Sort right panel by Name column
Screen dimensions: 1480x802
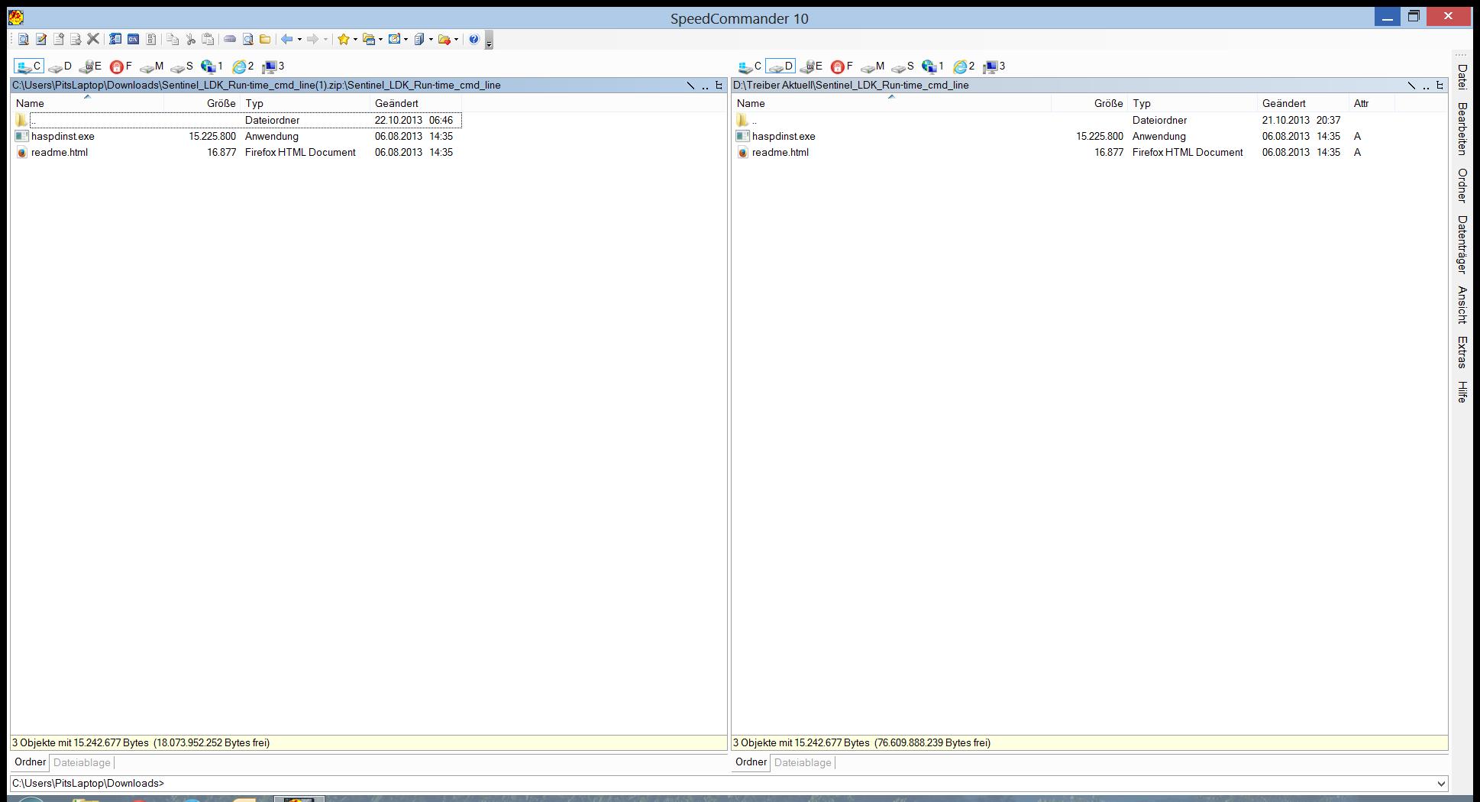891,103
